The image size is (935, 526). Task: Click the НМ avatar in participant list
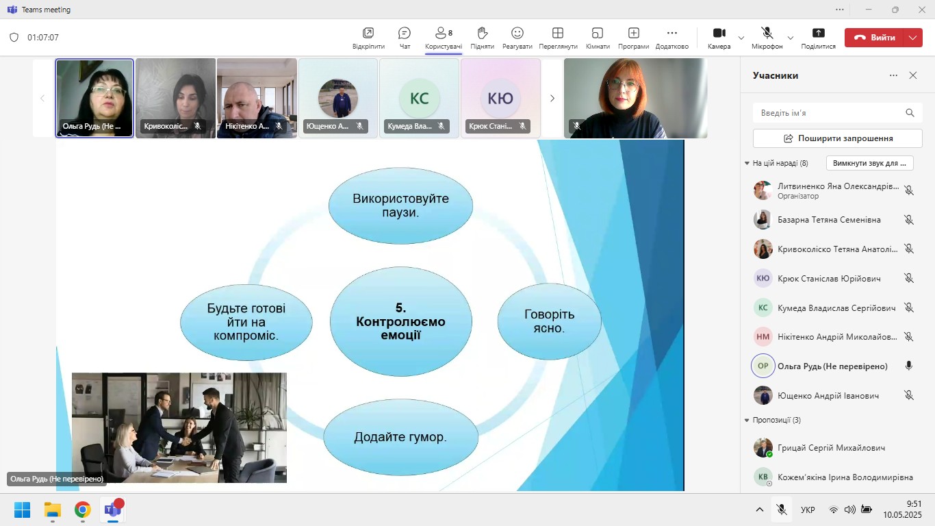(763, 337)
